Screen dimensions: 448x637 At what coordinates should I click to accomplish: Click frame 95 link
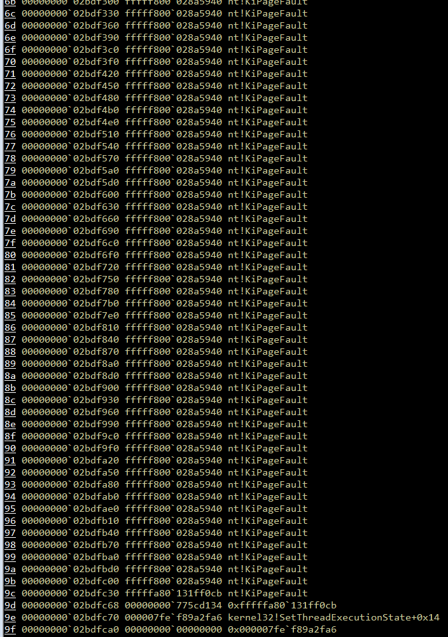[10, 509]
